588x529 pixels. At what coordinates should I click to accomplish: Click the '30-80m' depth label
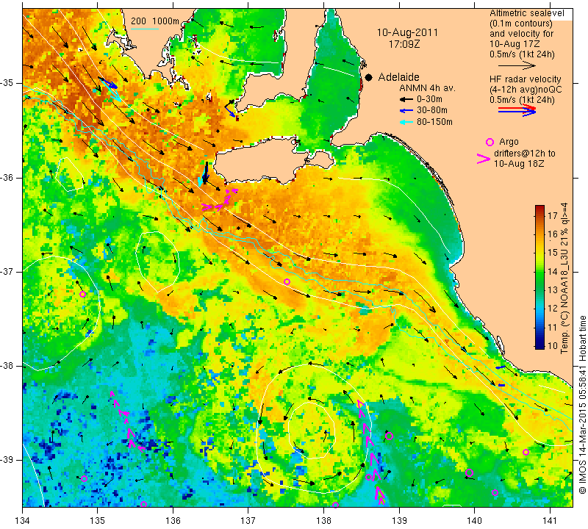tap(432, 110)
